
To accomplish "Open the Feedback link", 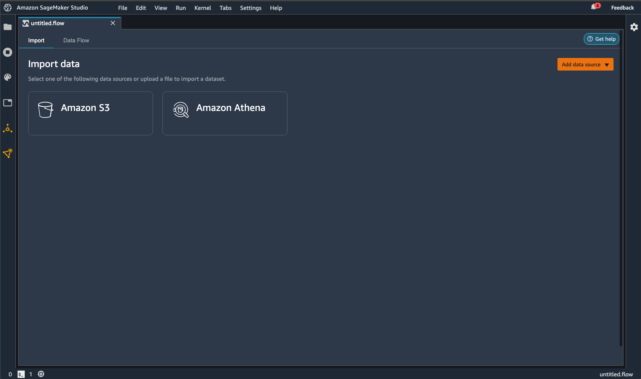I will click(622, 7).
